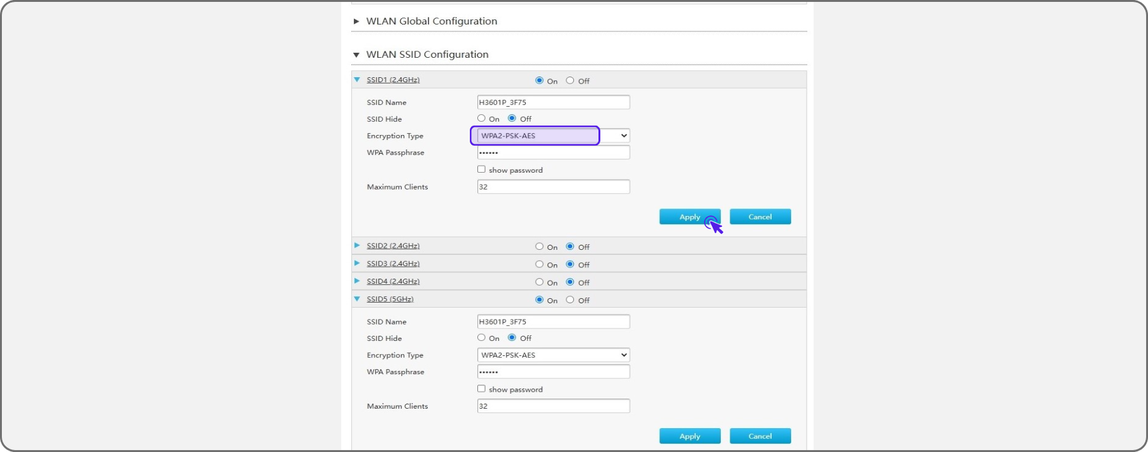The width and height of the screenshot is (1148, 452).
Task: Set SSID1 SSID Hide to On
Action: click(x=481, y=118)
